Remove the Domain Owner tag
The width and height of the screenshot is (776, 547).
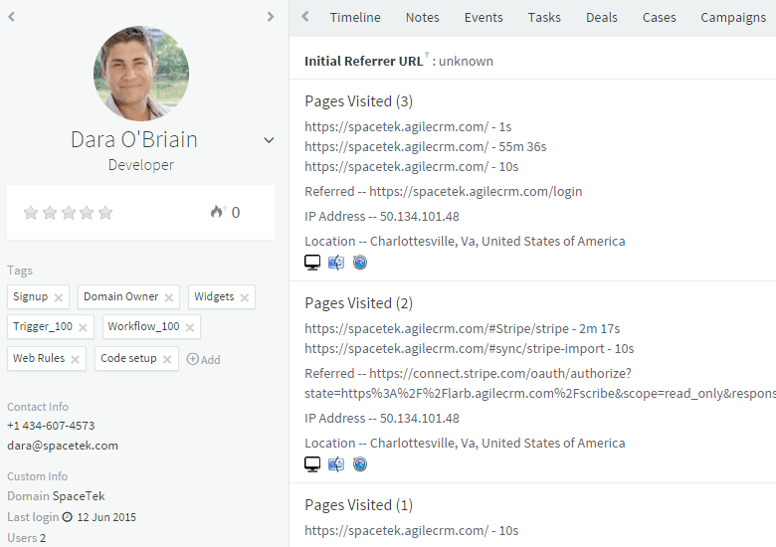pyautogui.click(x=169, y=297)
